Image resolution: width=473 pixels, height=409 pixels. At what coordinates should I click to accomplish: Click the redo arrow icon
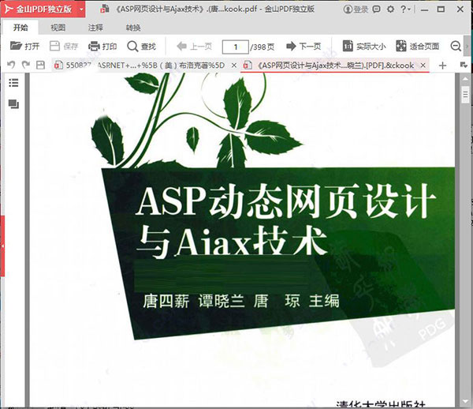pos(26,65)
